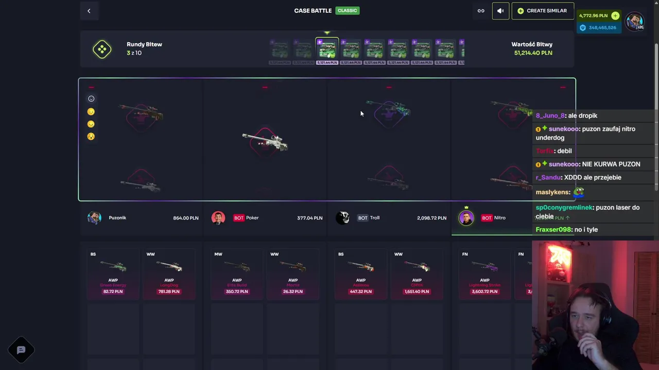Click the blue gem balance 348,465,526
659x370 pixels.
(x=598, y=28)
